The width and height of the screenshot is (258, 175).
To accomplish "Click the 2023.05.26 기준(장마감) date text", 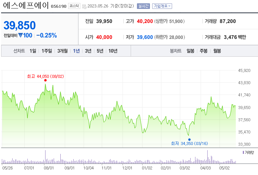I will pos(111,6).
